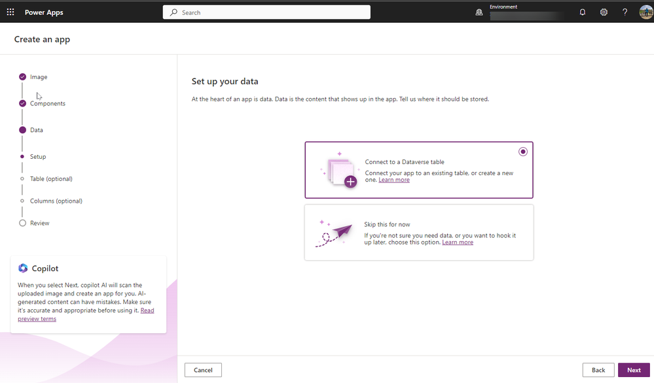The width and height of the screenshot is (654, 383).
Task: Click the Data step circle marker
Action: tap(22, 130)
